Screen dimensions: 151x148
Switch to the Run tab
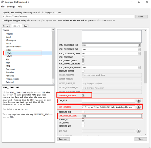click(x=25, y=26)
